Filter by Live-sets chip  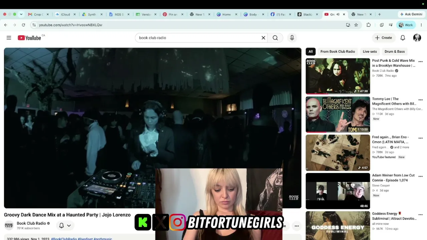[x=370, y=52]
